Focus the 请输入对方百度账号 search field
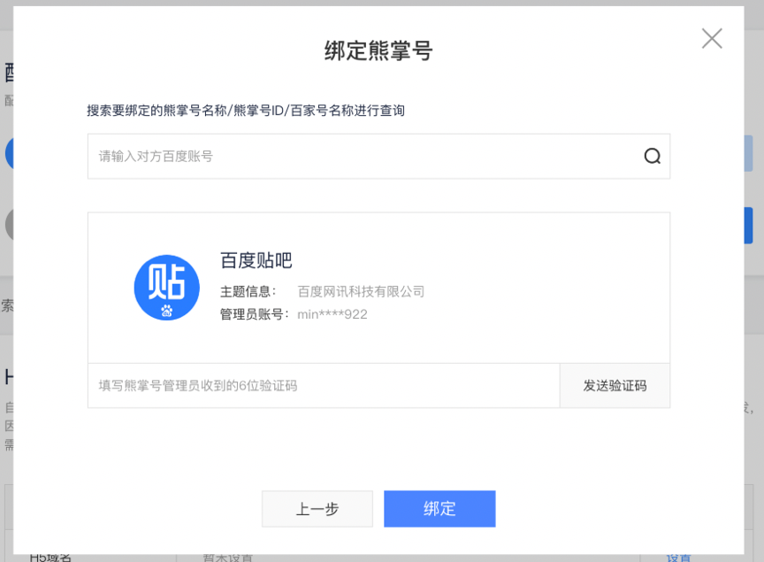The image size is (764, 562). click(x=378, y=156)
